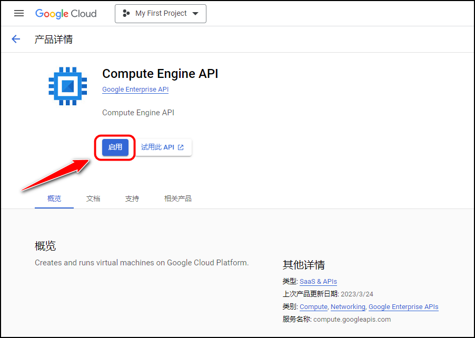Switch to the 相关产品 tab
This screenshot has height=338, width=475.
coord(178,198)
